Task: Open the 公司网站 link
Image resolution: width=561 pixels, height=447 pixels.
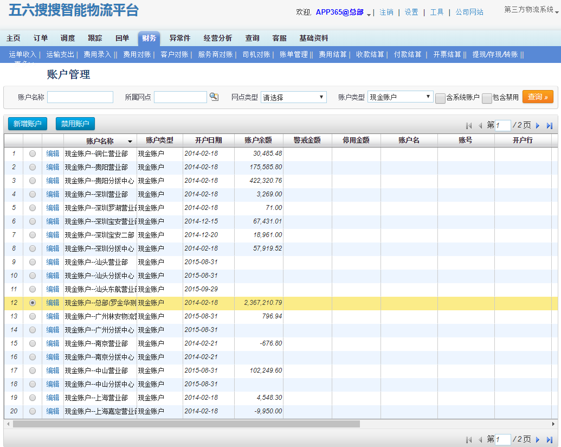Action: [x=469, y=12]
